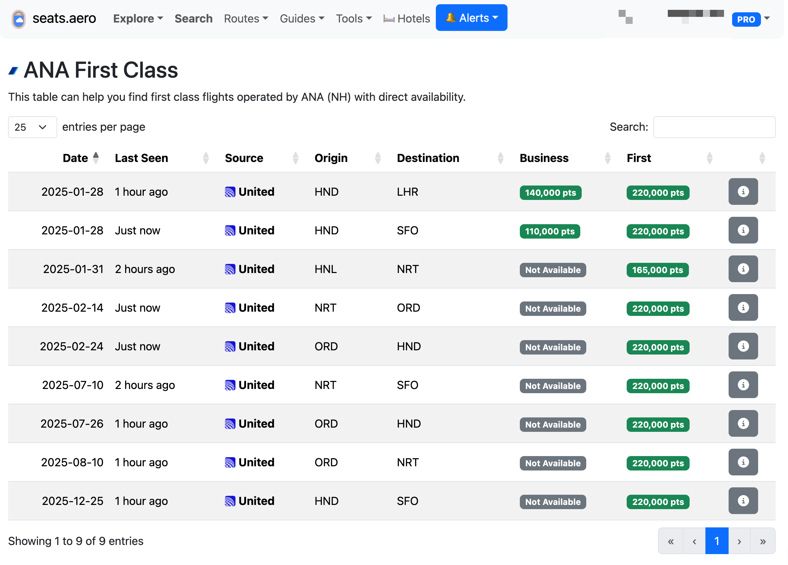The width and height of the screenshot is (788, 565).
Task: Open info for 2025-08-10 ORD to NRT flight
Action: pos(743,462)
